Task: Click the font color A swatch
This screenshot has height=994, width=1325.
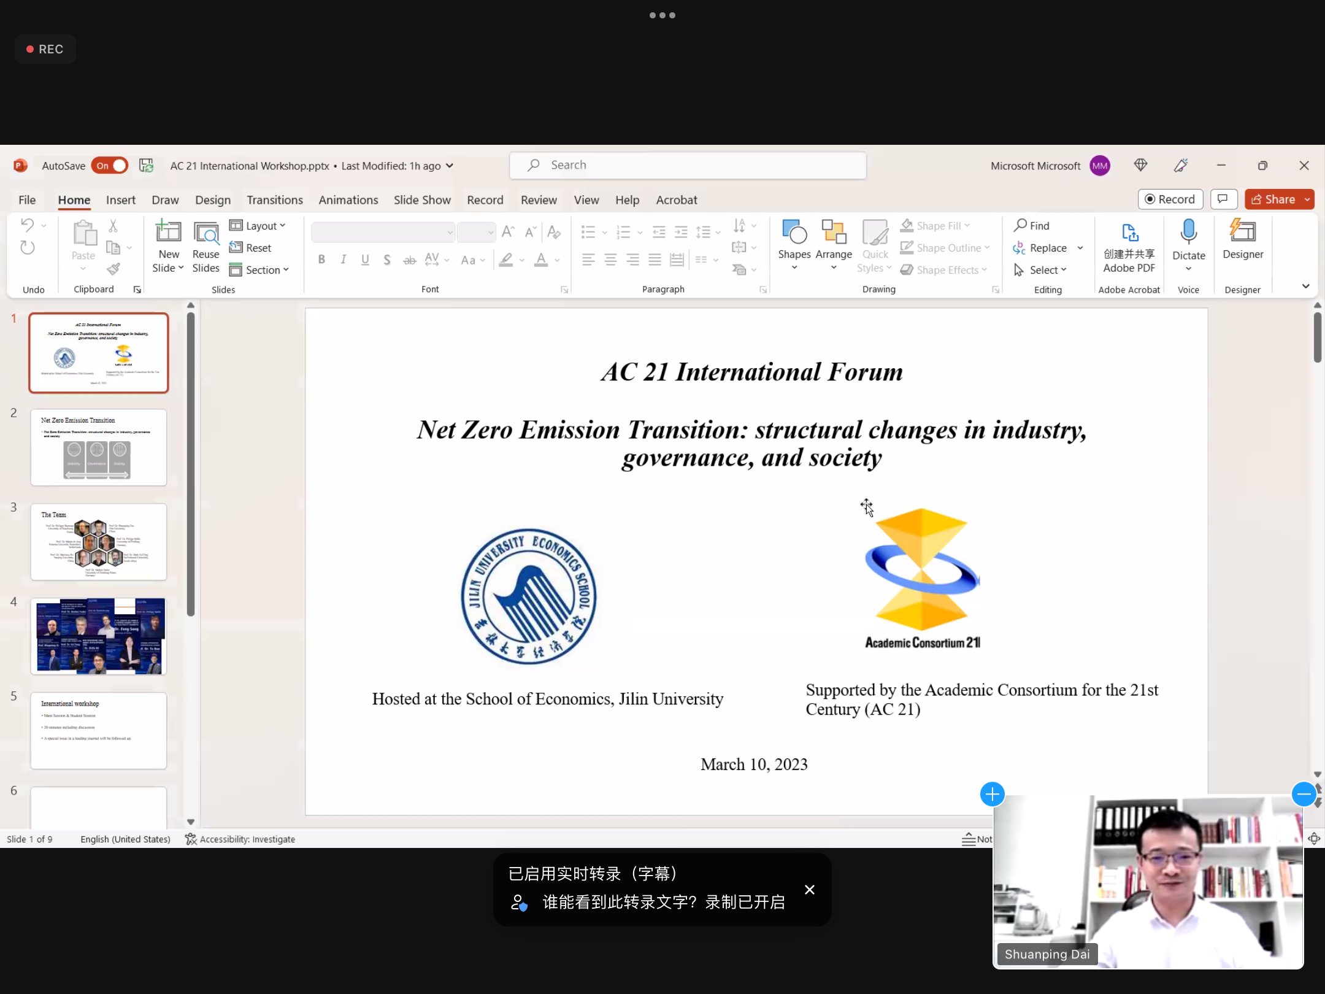Action: tap(540, 260)
